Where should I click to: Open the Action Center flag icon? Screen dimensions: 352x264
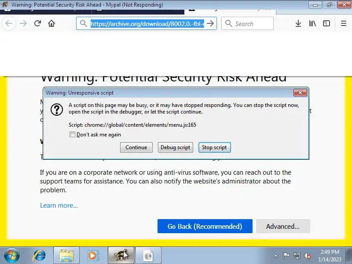(286, 256)
